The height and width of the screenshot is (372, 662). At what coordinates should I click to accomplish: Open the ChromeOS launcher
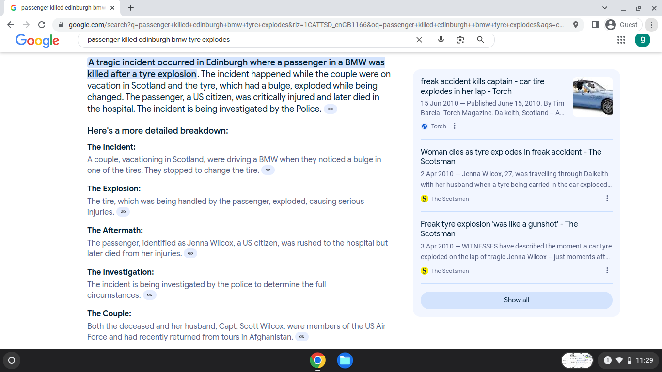point(12,360)
